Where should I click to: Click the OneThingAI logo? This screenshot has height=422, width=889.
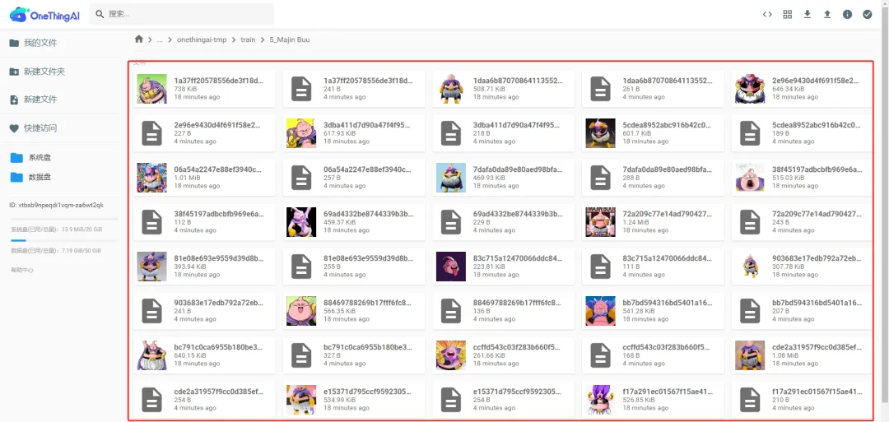pos(44,15)
